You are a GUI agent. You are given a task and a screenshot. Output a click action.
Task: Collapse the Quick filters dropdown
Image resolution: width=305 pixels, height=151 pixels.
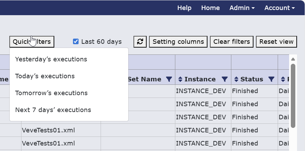point(32,42)
